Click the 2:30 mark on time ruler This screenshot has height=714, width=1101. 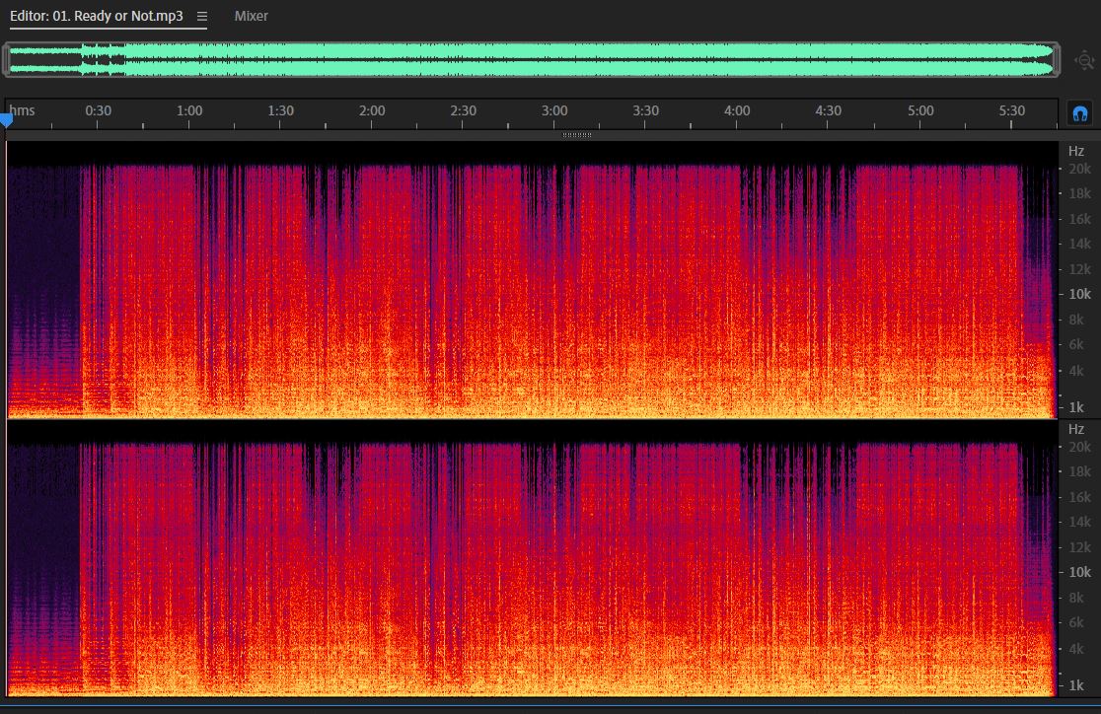(x=464, y=110)
